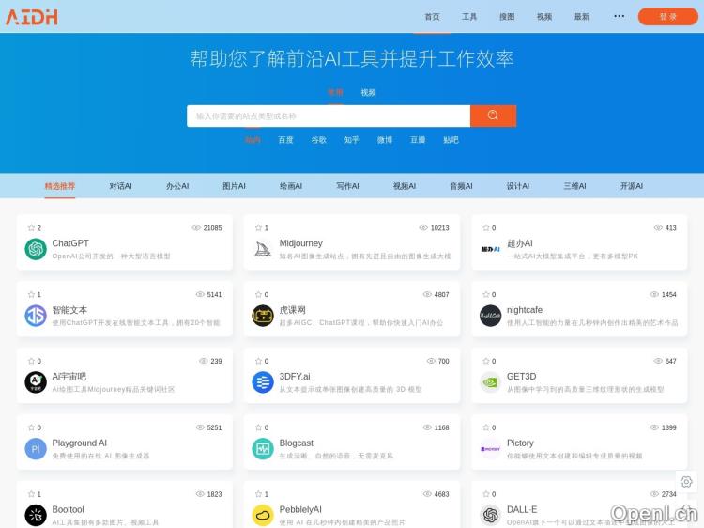Go to 首页 in top navigation
704x528 pixels.
click(x=432, y=17)
